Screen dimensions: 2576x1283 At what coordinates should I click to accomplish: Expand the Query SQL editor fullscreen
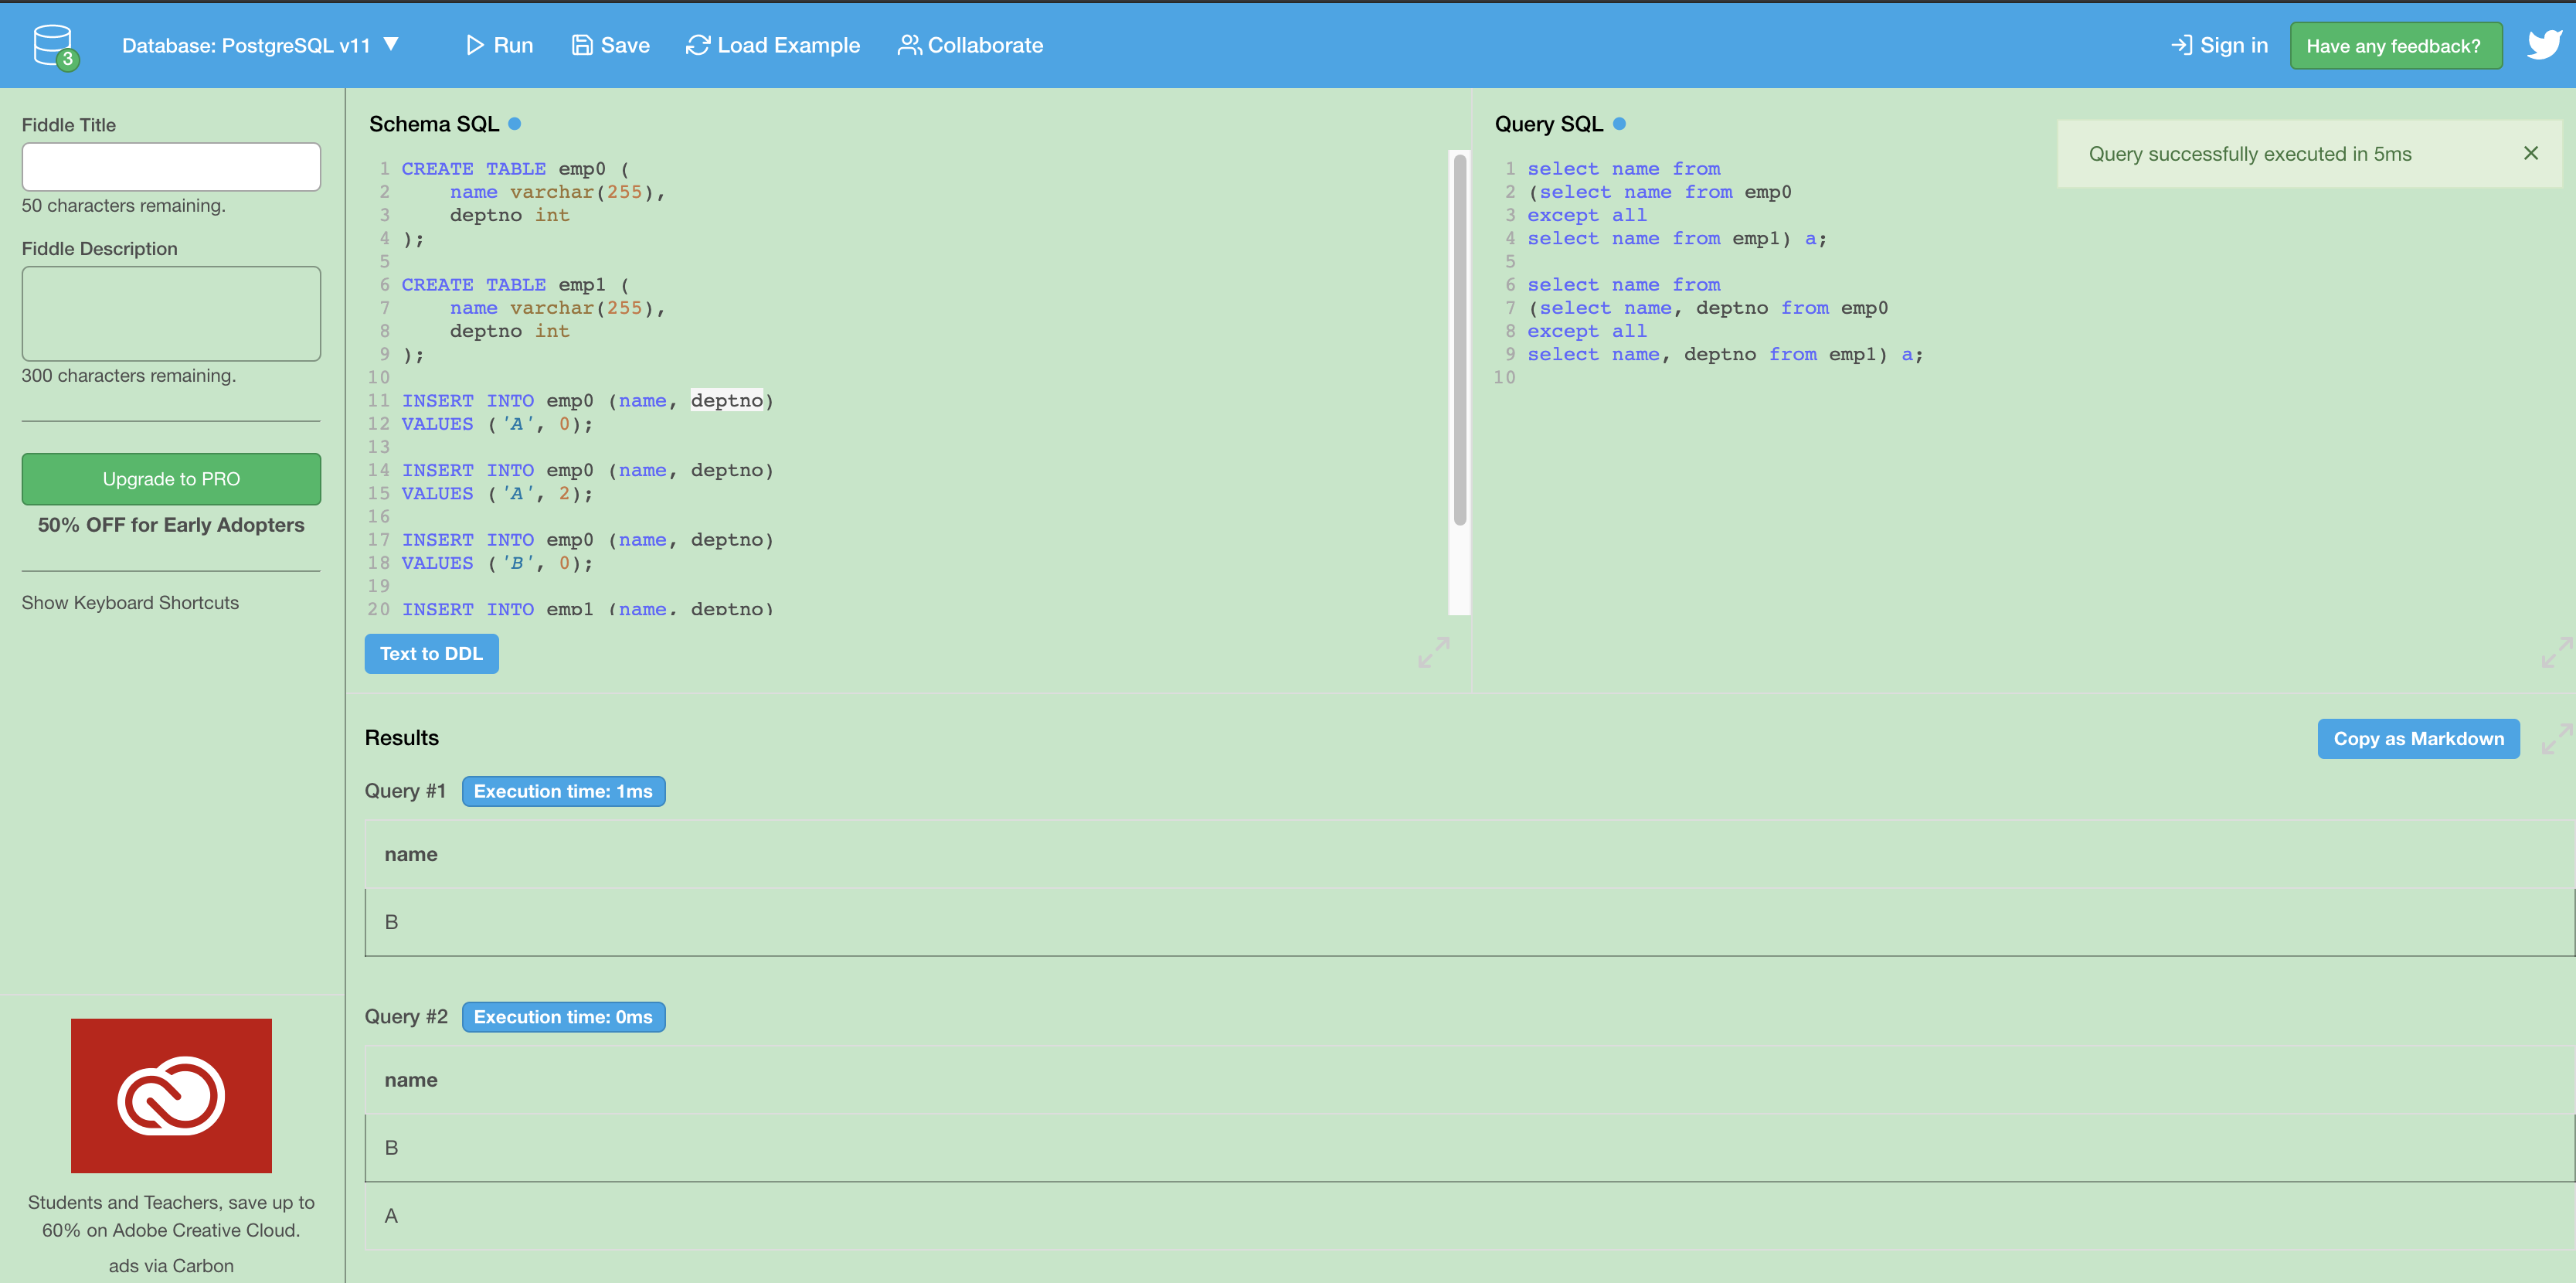click(x=2556, y=653)
